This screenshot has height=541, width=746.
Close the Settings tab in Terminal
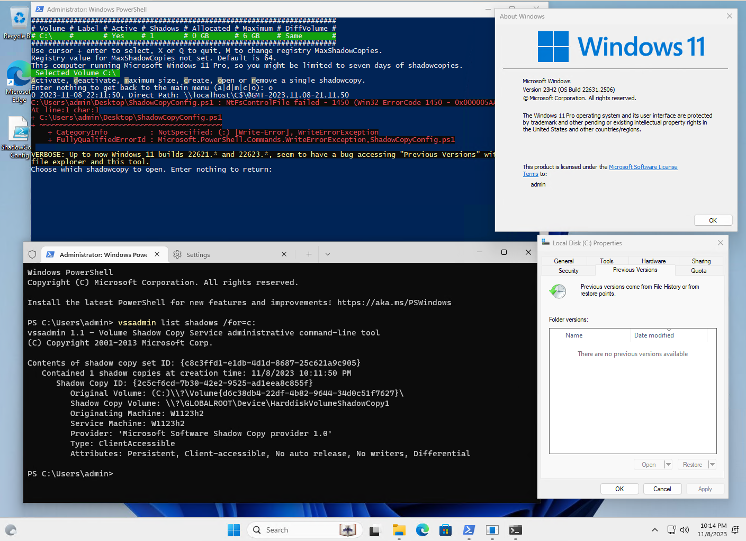(x=284, y=254)
